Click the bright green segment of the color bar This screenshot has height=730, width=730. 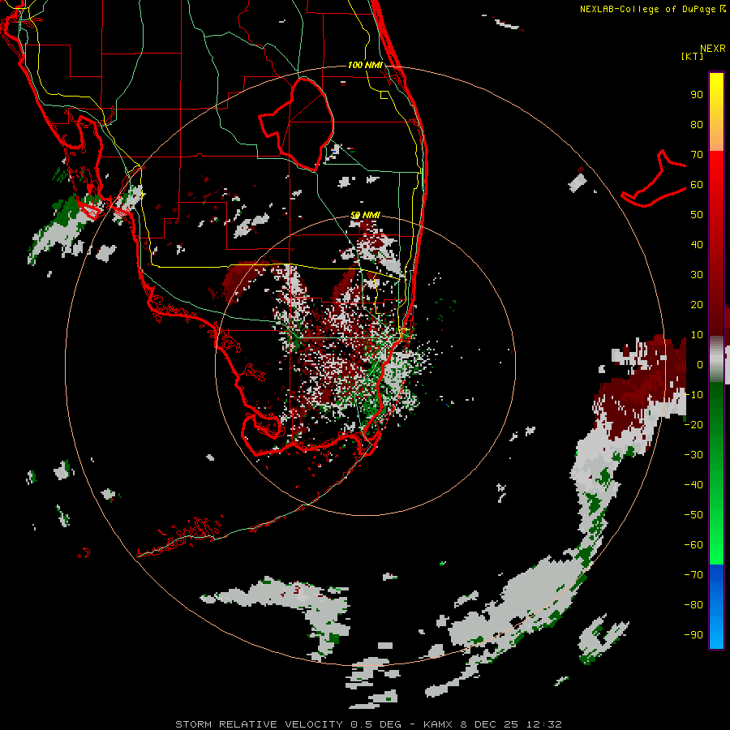click(x=716, y=535)
